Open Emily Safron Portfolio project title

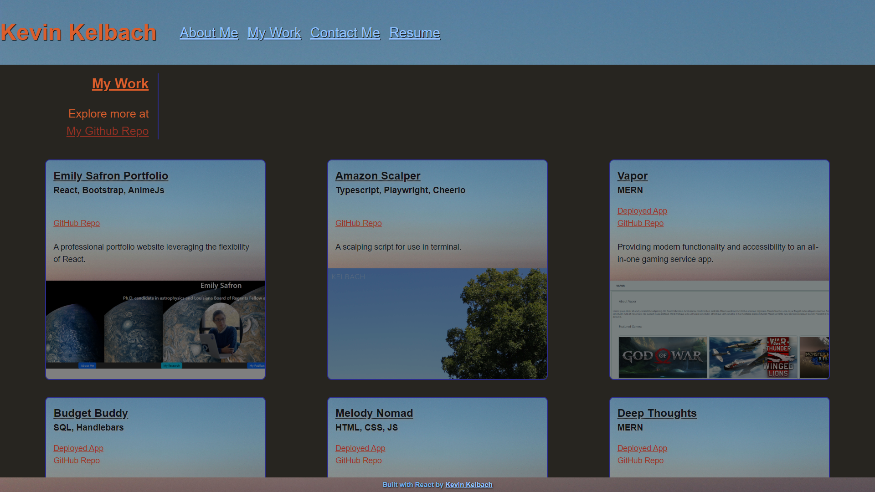pos(111,176)
